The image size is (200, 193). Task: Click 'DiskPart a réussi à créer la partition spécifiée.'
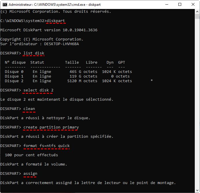(x=57, y=137)
